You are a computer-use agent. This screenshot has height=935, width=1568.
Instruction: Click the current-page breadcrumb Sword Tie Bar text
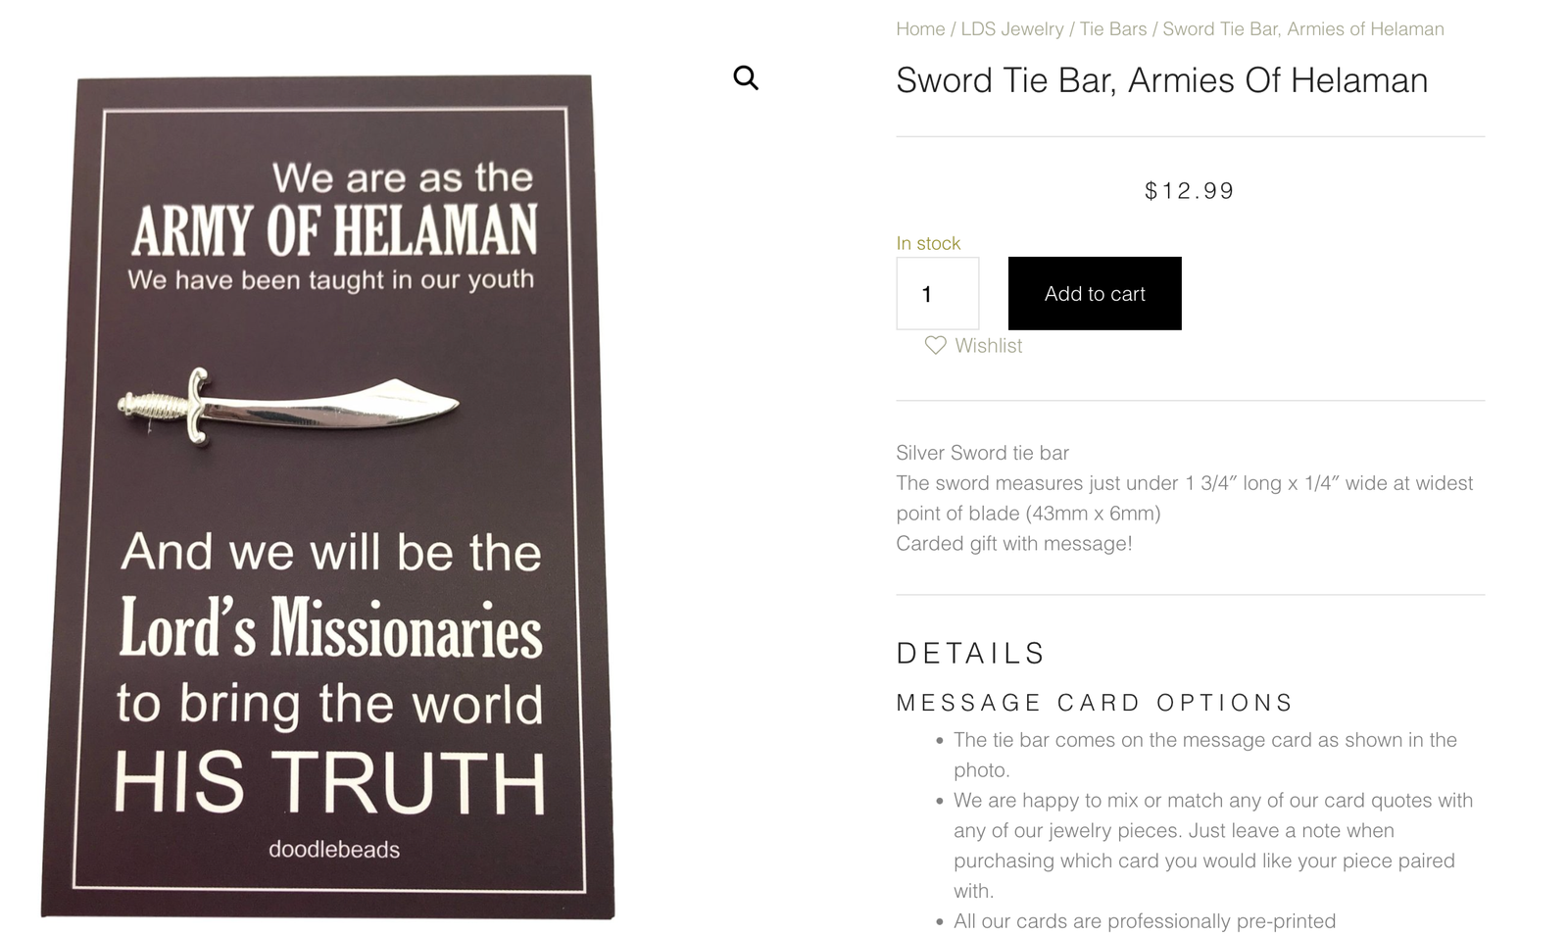pos(1302,29)
